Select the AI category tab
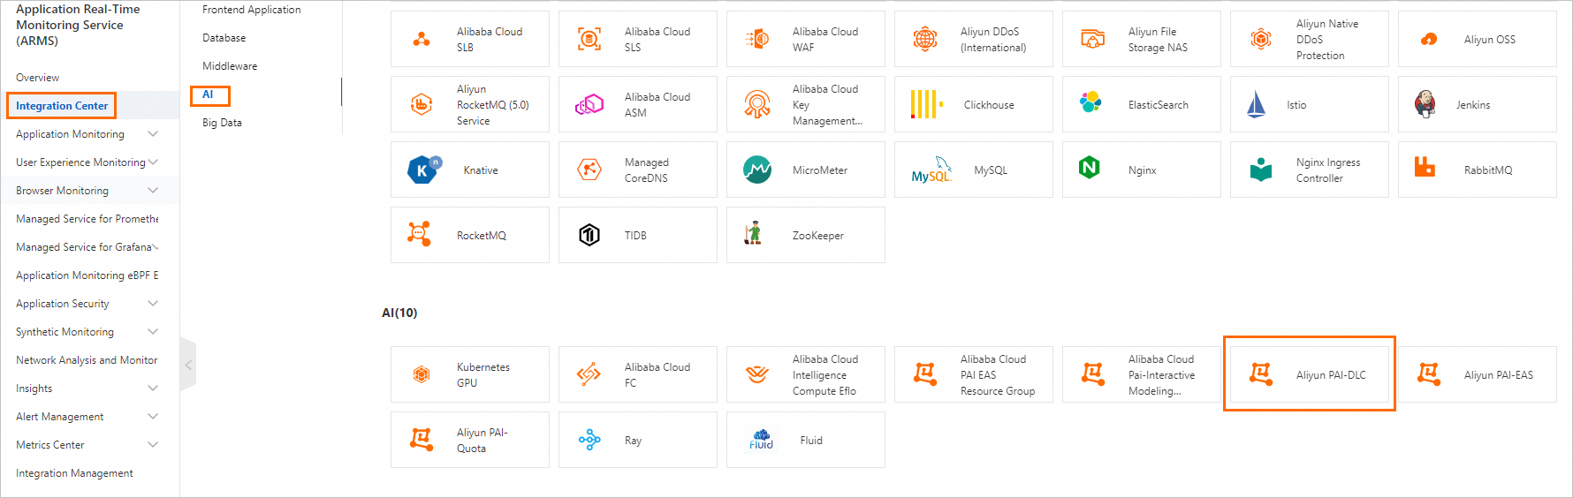Screen dimensions: 1573x498 click(x=208, y=94)
